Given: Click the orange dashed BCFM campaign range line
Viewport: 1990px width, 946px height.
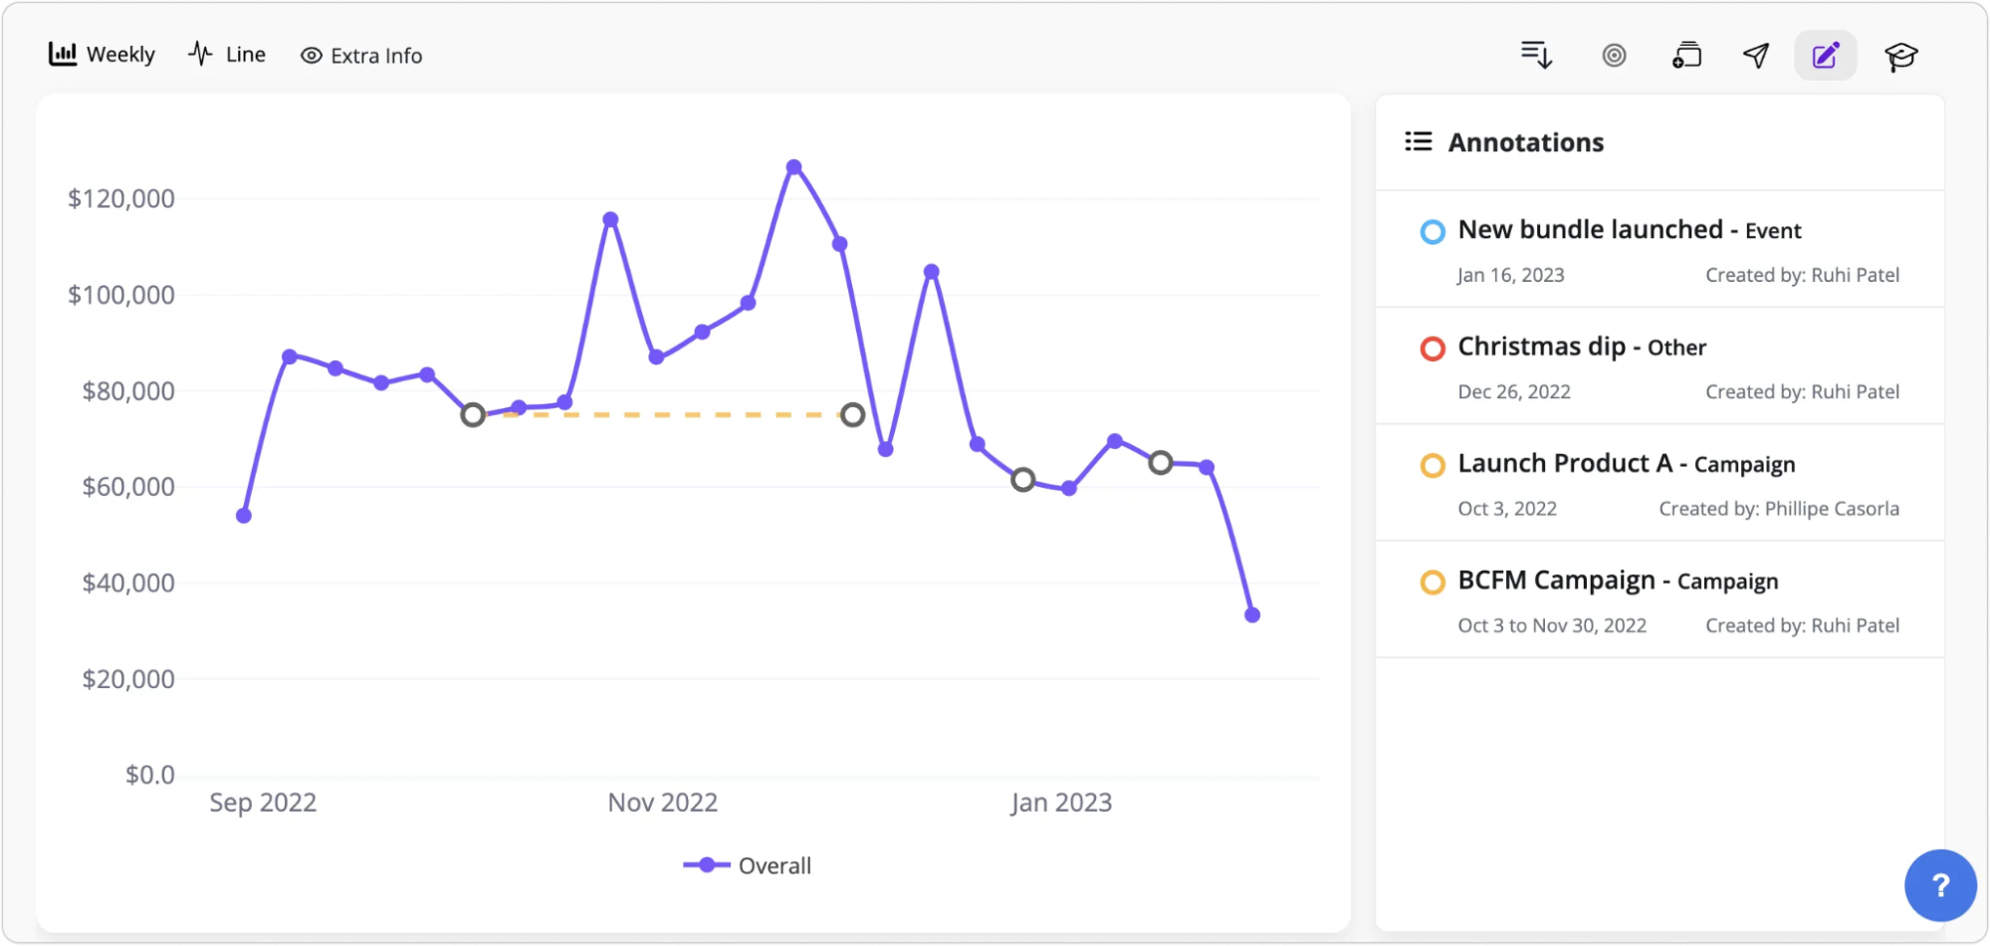Looking at the screenshot, I should tap(662, 413).
